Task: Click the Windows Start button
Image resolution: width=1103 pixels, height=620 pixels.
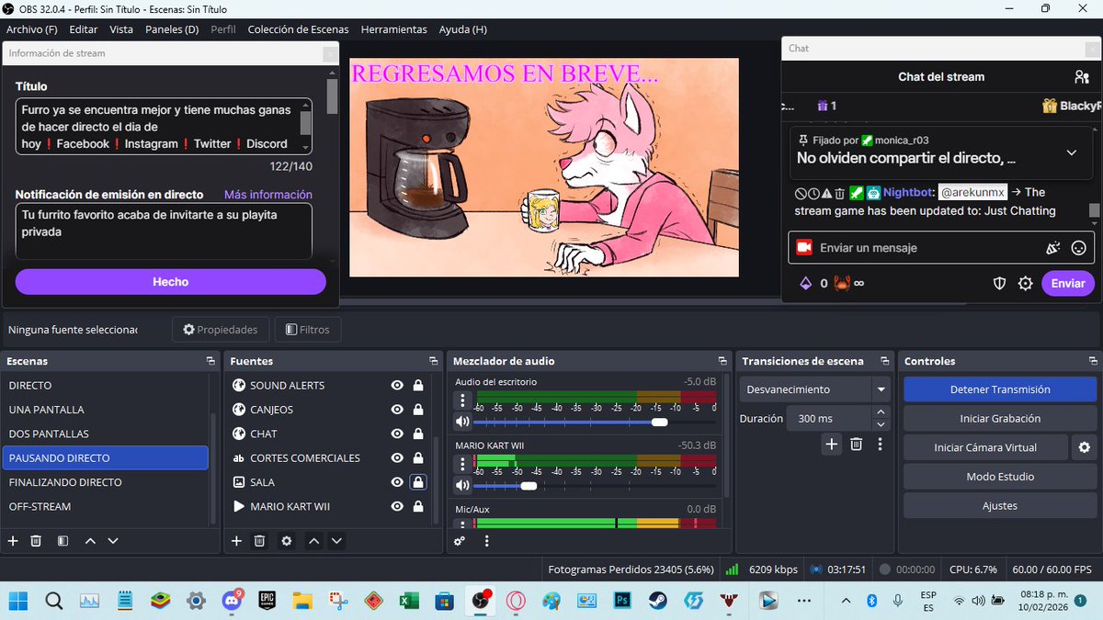Action: pyautogui.click(x=18, y=601)
